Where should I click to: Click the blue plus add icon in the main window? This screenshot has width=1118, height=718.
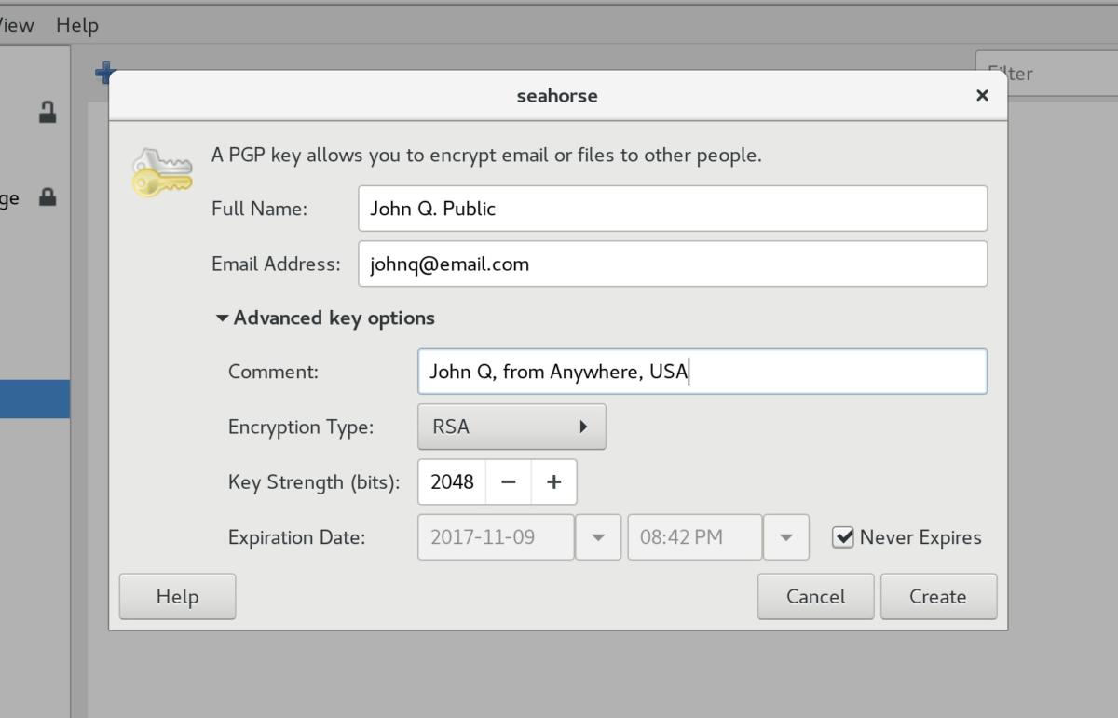103,71
